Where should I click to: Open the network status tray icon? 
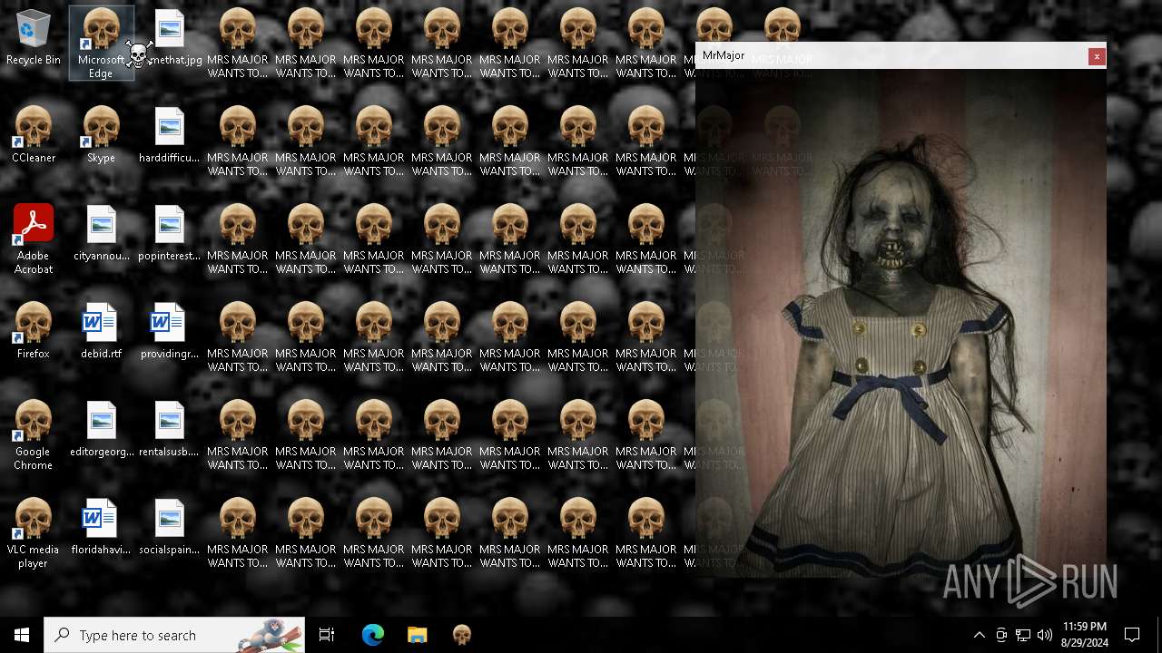pyautogui.click(x=1023, y=635)
